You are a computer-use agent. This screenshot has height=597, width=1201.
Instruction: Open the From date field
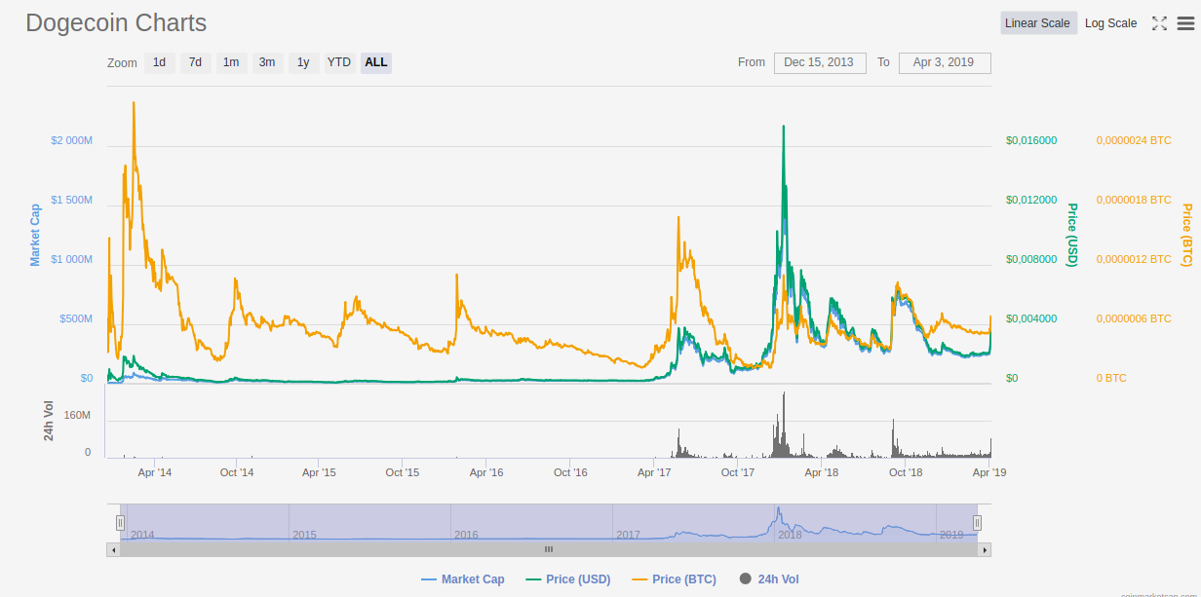tap(820, 62)
